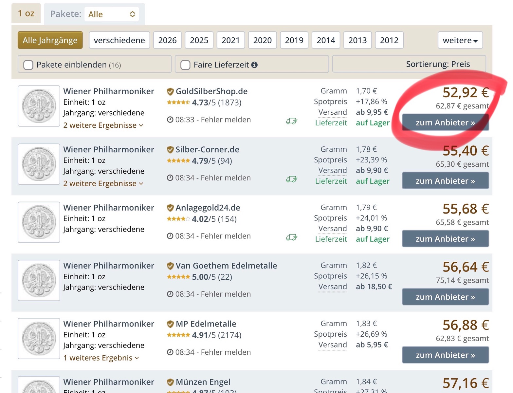This screenshot has height=393, width=513.
Task: Open the Pakete dropdown set to Alle
Action: (112, 14)
